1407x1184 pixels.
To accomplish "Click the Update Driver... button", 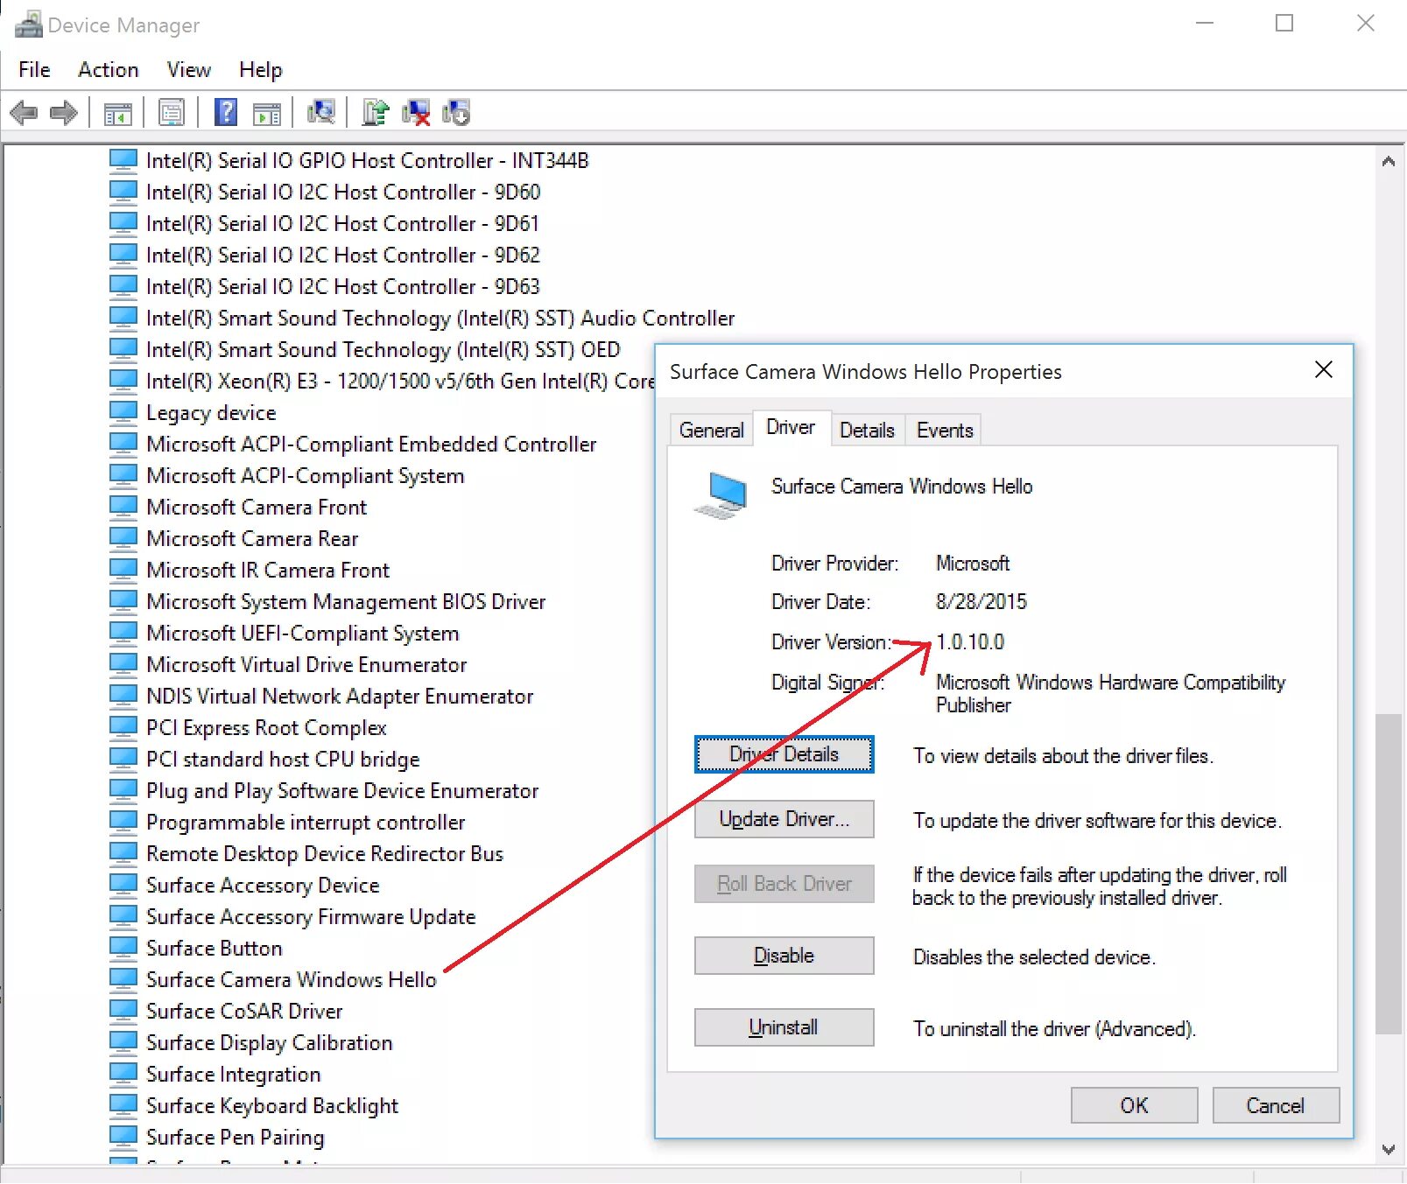I will [x=784, y=819].
